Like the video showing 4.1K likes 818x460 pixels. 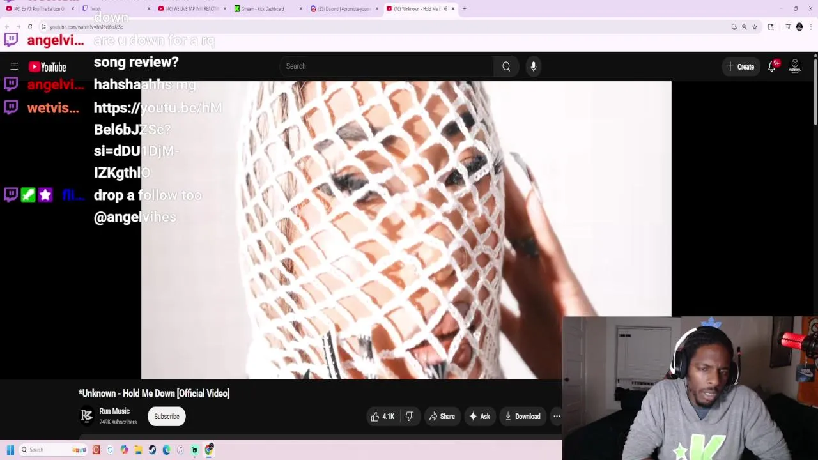click(x=382, y=417)
